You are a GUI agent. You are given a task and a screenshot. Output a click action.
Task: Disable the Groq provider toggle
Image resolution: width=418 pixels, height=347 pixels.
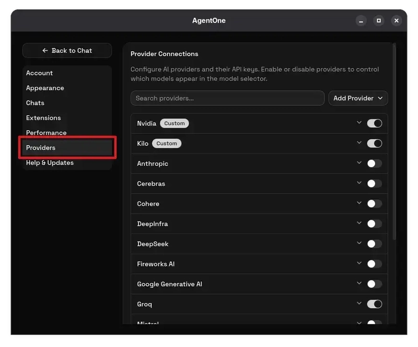tap(374, 304)
